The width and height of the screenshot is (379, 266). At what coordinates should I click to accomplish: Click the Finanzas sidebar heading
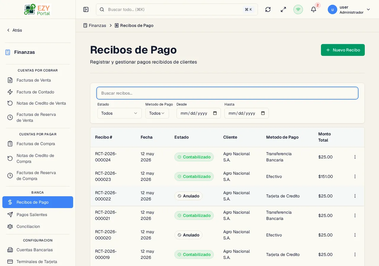click(x=25, y=52)
